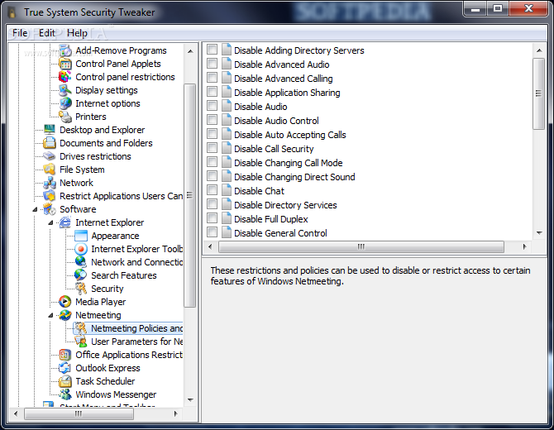Click policy list horizontal scroll-right arrow

tap(525, 246)
